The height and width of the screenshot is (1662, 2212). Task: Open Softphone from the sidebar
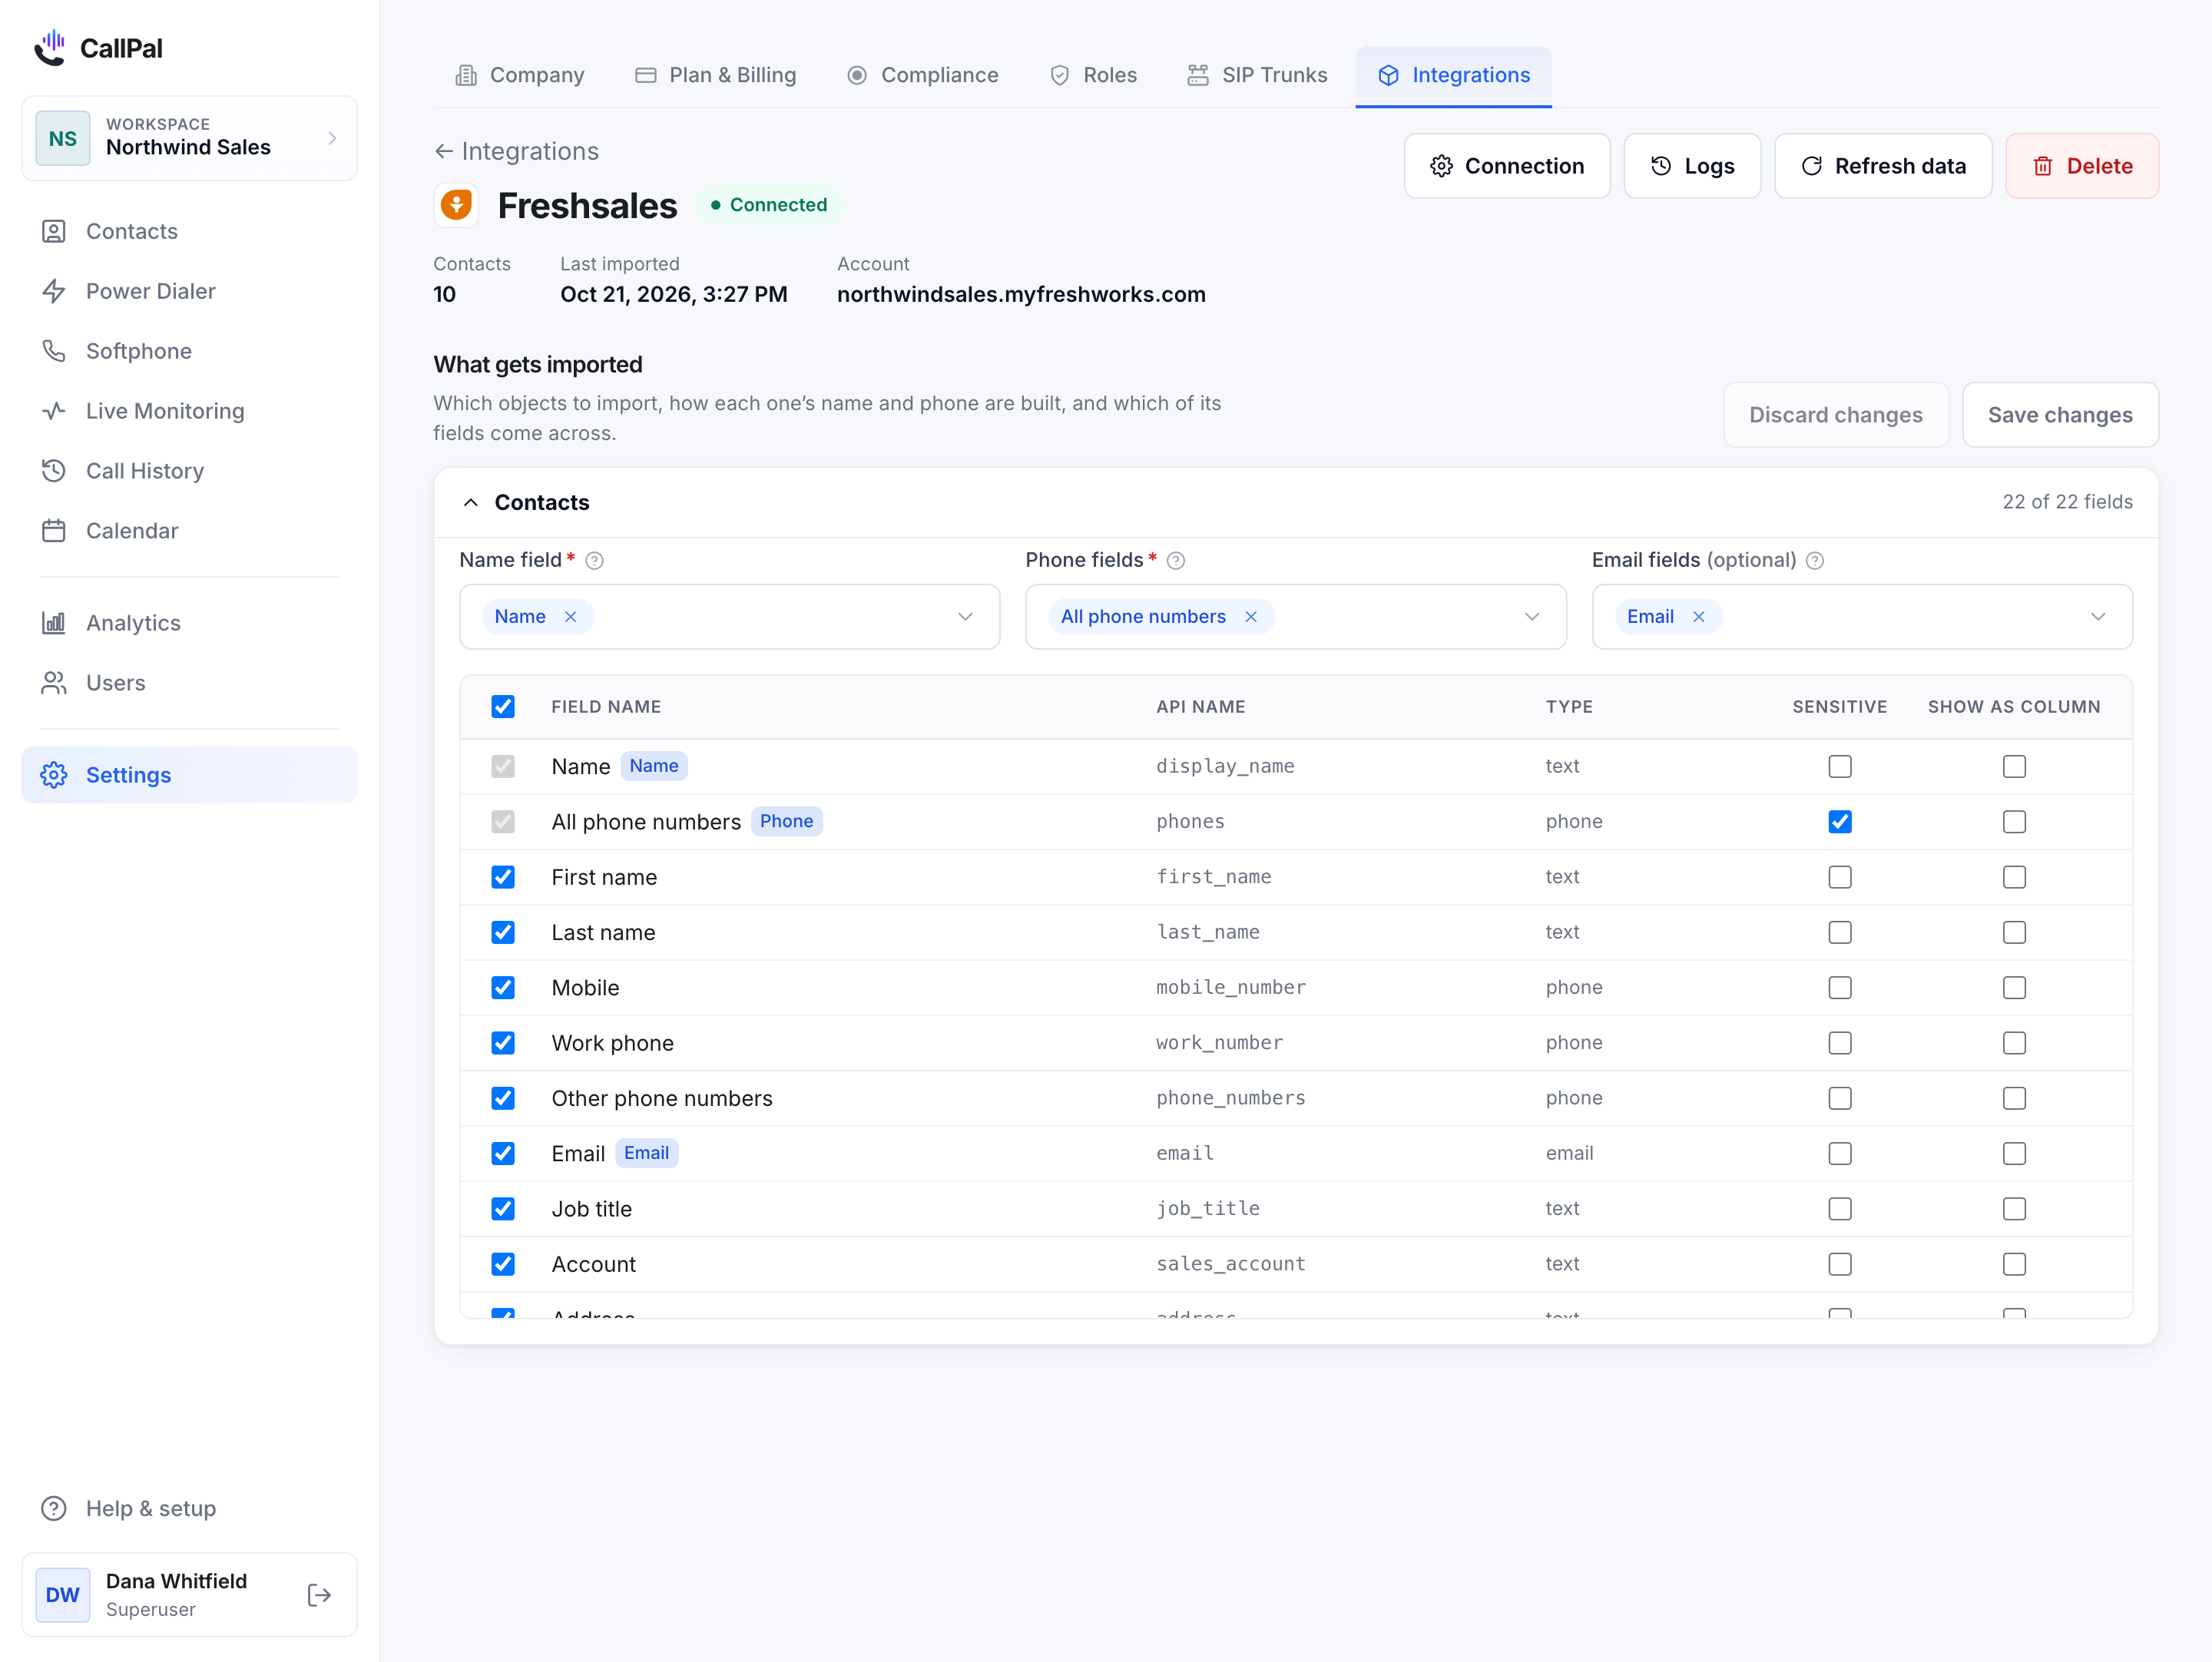pyautogui.click(x=189, y=351)
